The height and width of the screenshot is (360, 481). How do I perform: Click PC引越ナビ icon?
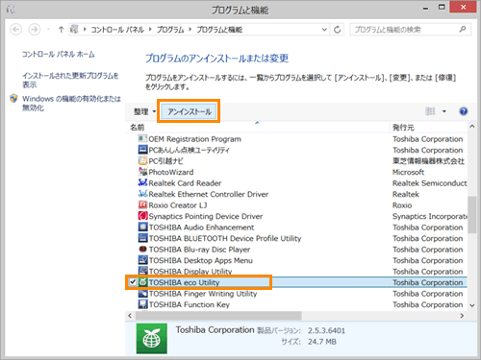[x=142, y=160]
